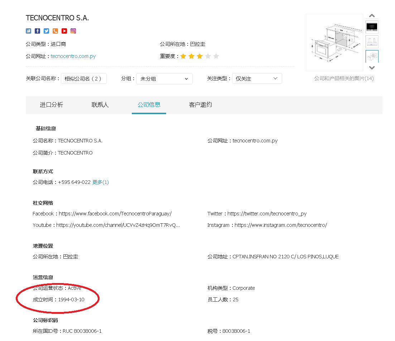The image size is (395, 341).
Task: Click 公司类型：进口商 in header
Action: coord(45,44)
